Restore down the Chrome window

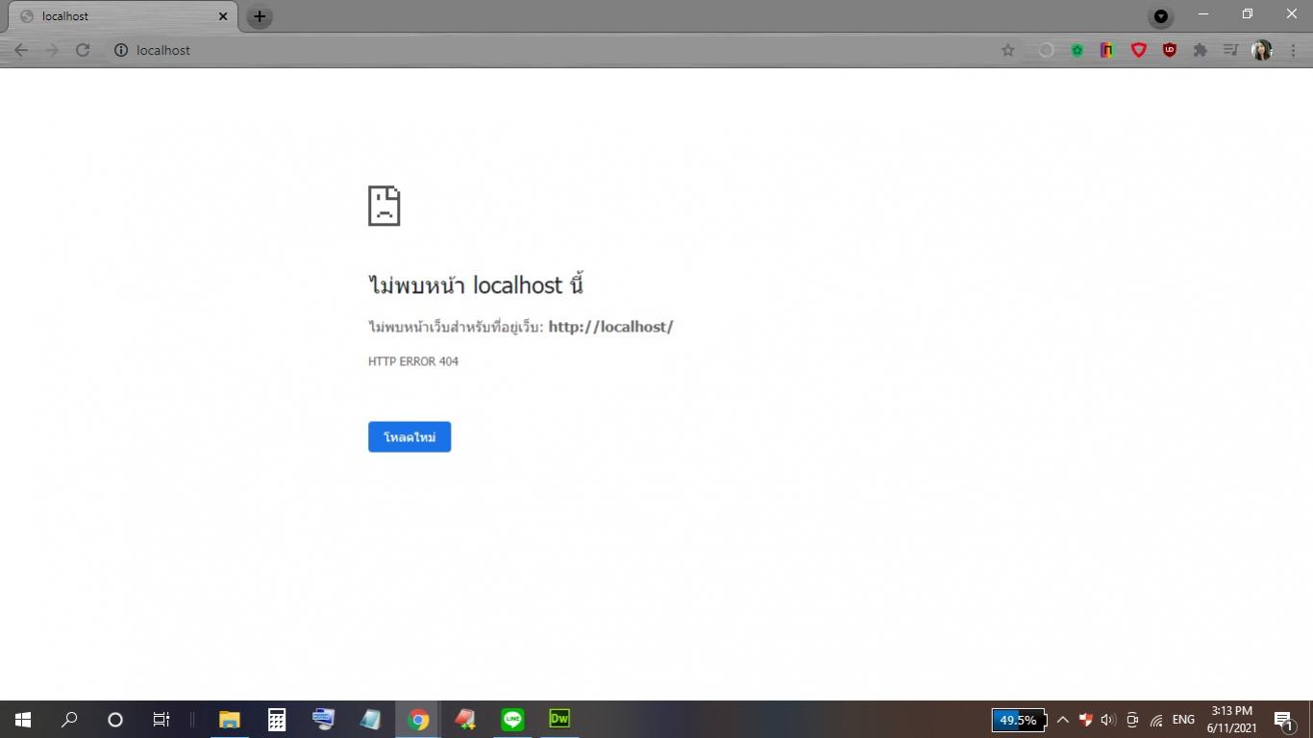pyautogui.click(x=1248, y=14)
